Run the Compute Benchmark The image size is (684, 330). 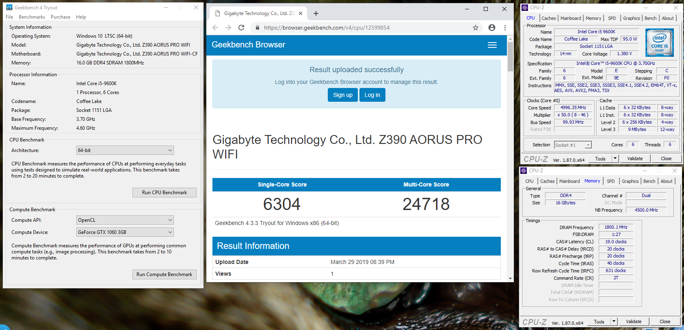[x=165, y=274]
